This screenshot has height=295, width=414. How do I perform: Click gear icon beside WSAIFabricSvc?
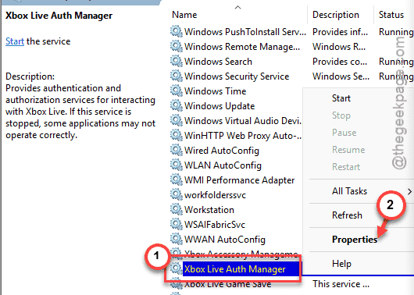pyautogui.click(x=176, y=224)
